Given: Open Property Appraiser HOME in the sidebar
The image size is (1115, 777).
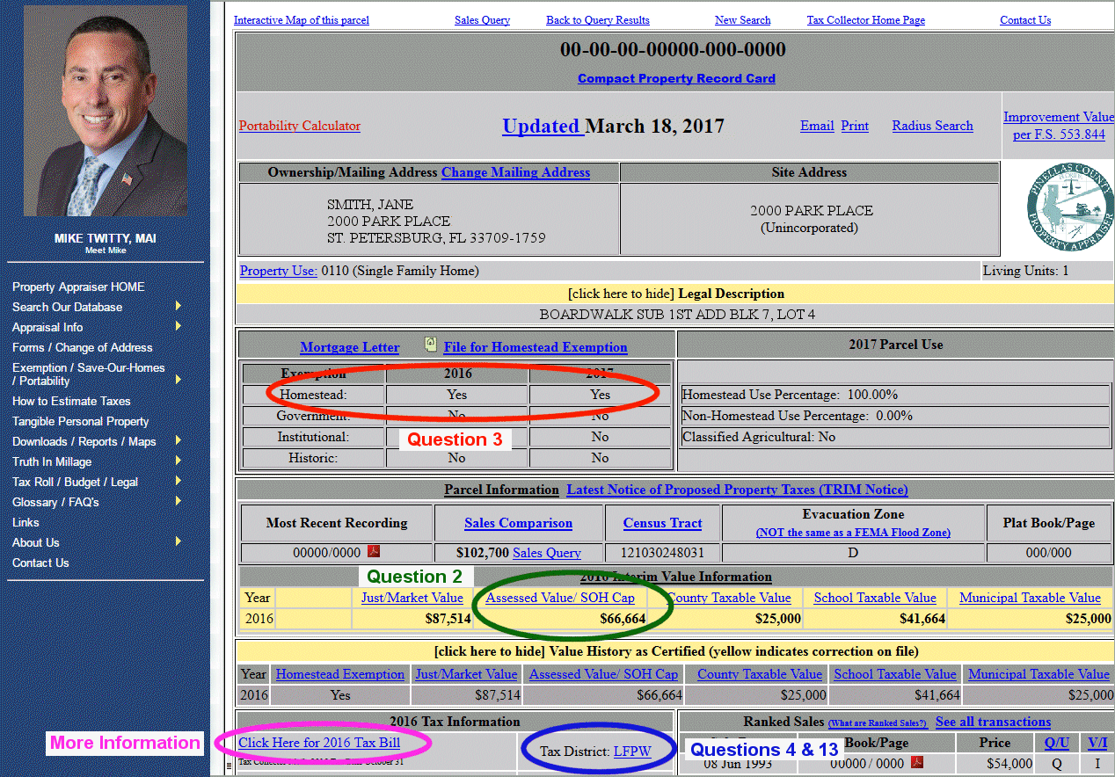Looking at the screenshot, I should [x=77, y=287].
